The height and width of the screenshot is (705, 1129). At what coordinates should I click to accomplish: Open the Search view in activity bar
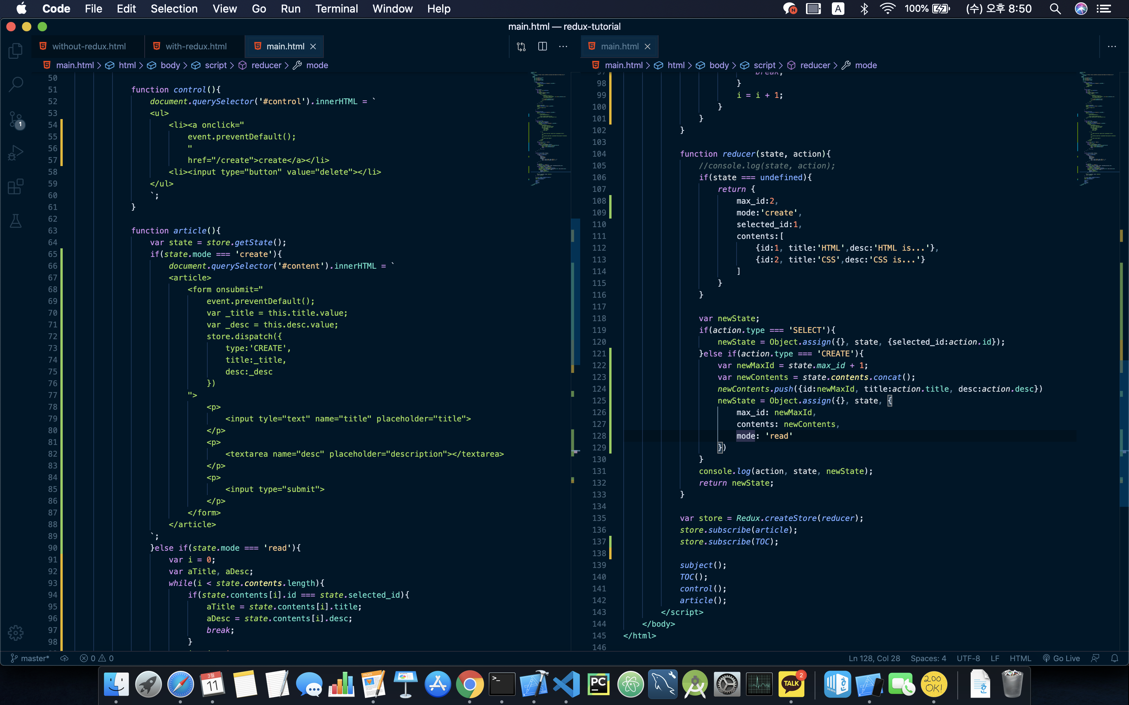coord(15,84)
